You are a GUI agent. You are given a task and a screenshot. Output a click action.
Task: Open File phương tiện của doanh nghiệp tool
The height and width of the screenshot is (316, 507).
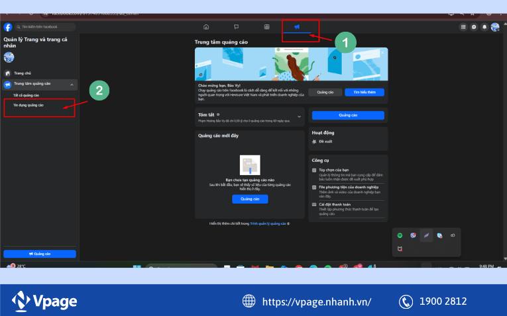click(x=348, y=192)
